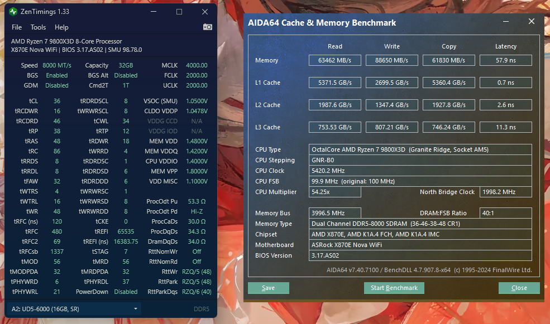Select the Memory Read 63462 MB/s field
Image resolution: width=550 pixels, height=324 pixels.
tap(335, 60)
